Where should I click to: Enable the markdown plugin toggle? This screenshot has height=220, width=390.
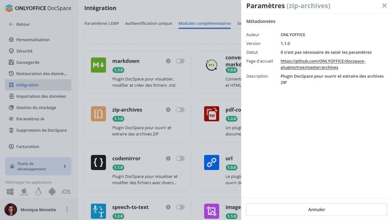180,61
